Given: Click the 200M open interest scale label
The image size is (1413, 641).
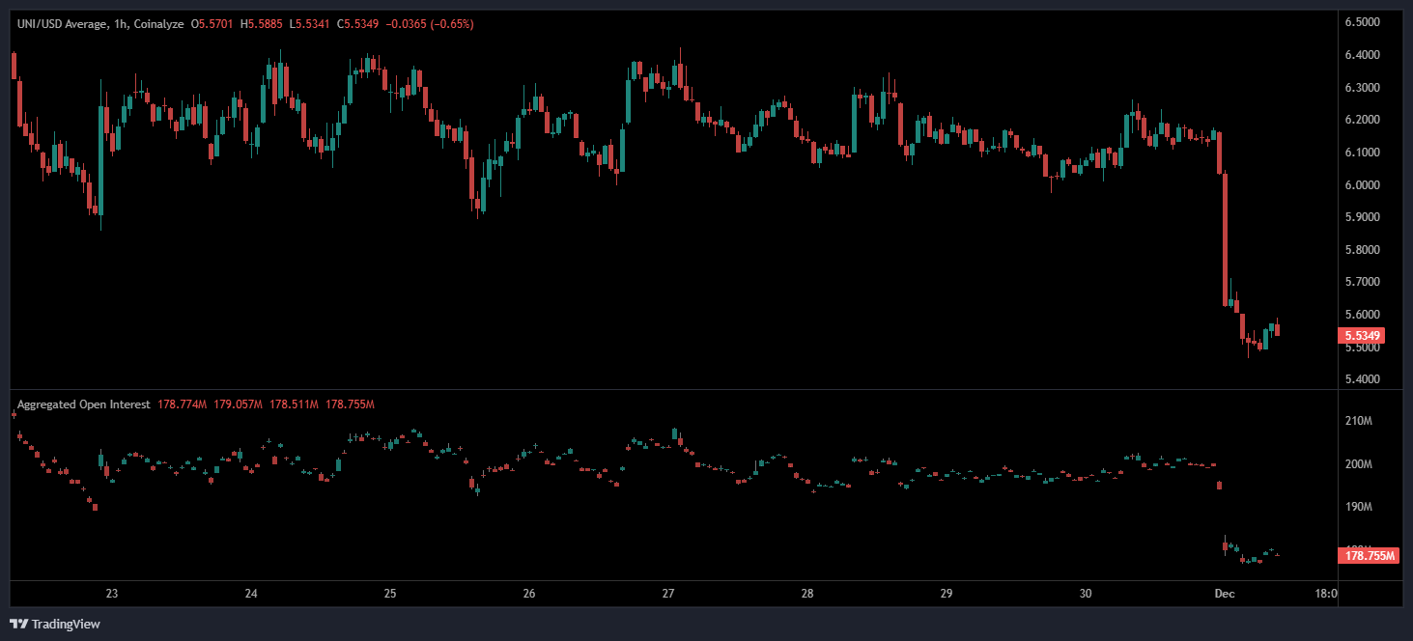Looking at the screenshot, I should pos(1358,464).
